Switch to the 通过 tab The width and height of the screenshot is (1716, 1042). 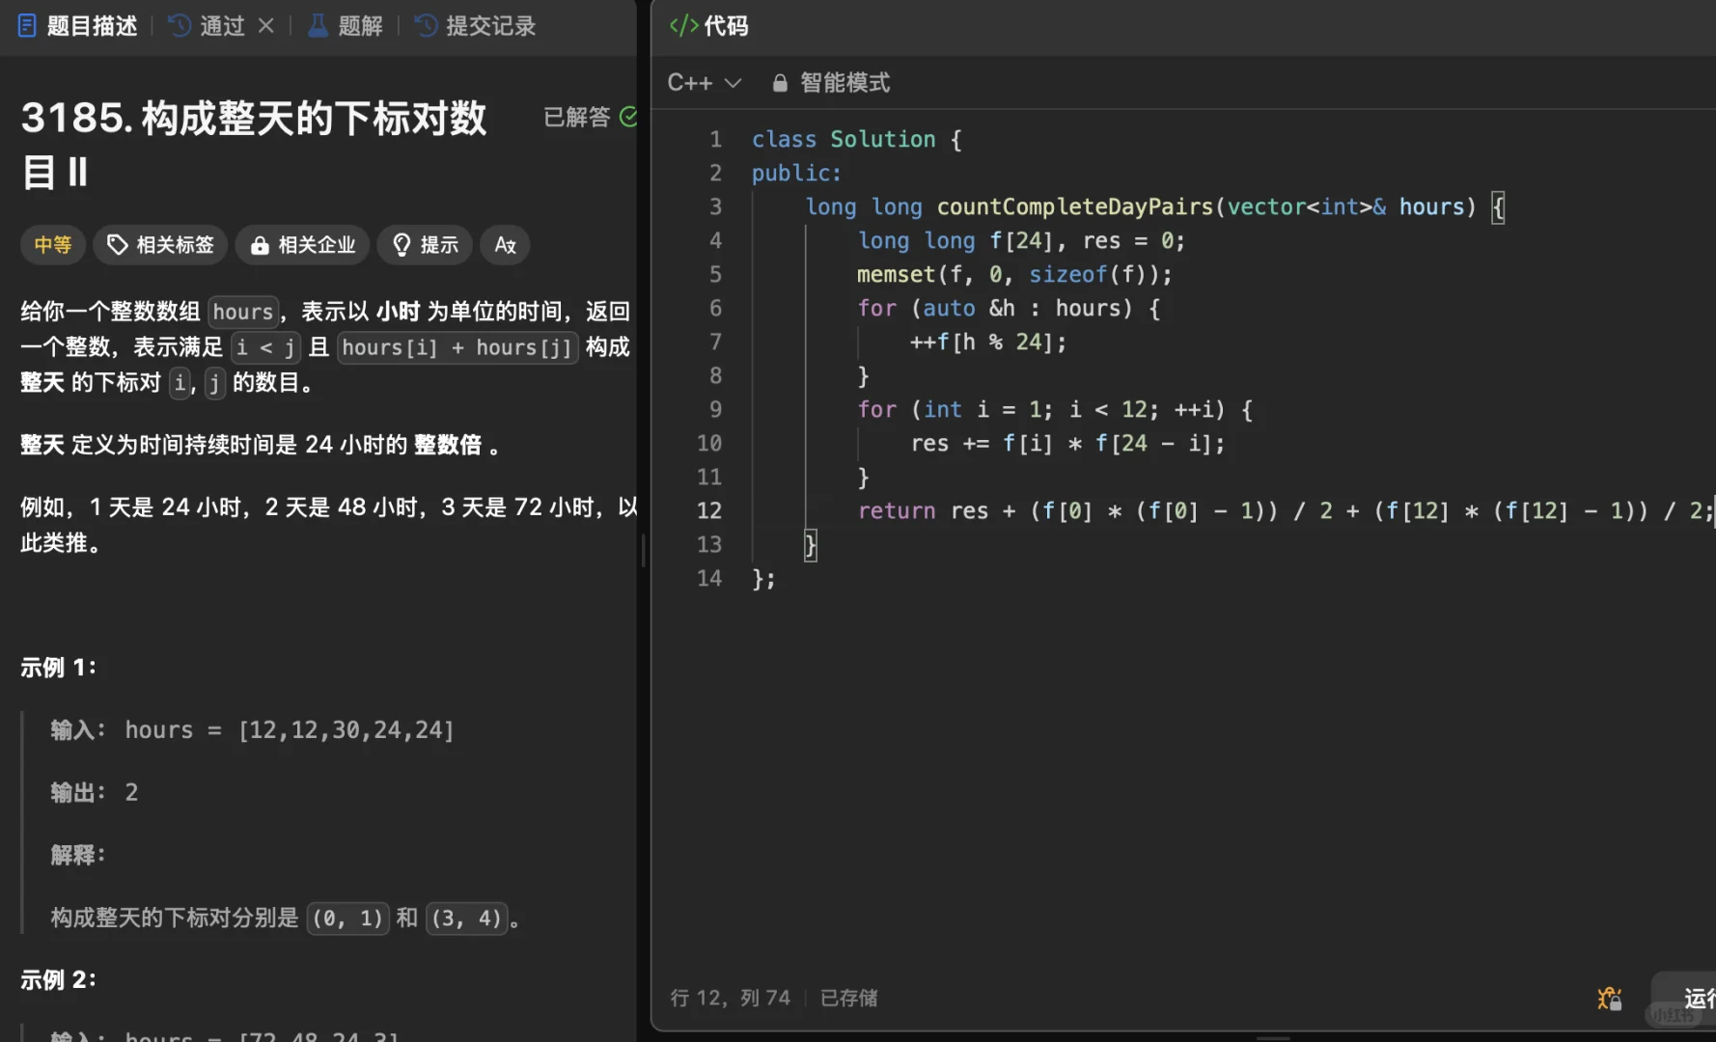tap(208, 26)
